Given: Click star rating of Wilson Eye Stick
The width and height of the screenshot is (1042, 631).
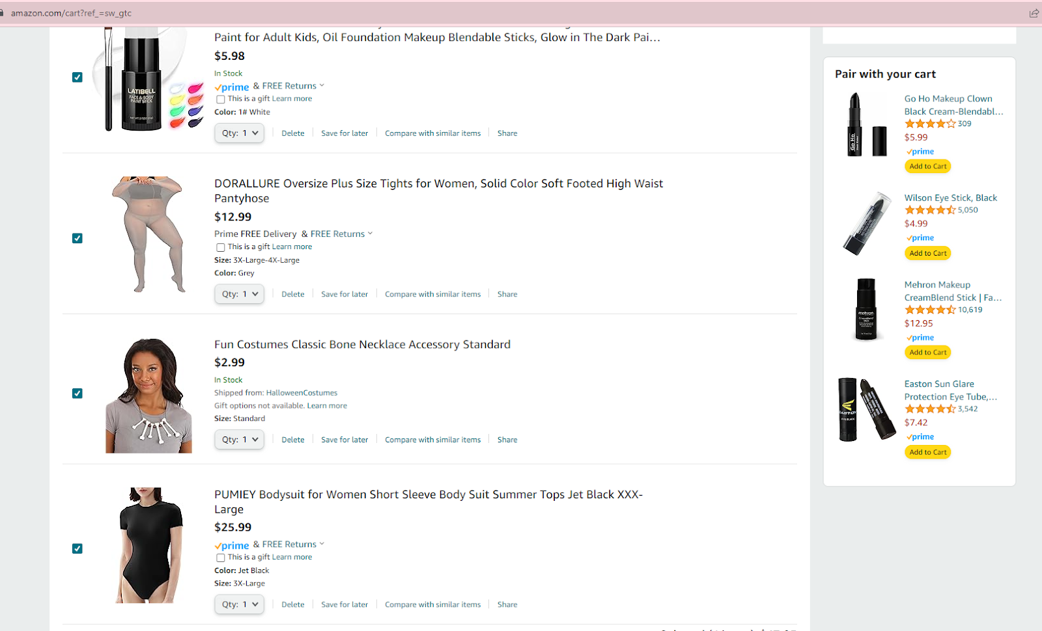Looking at the screenshot, I should point(930,210).
